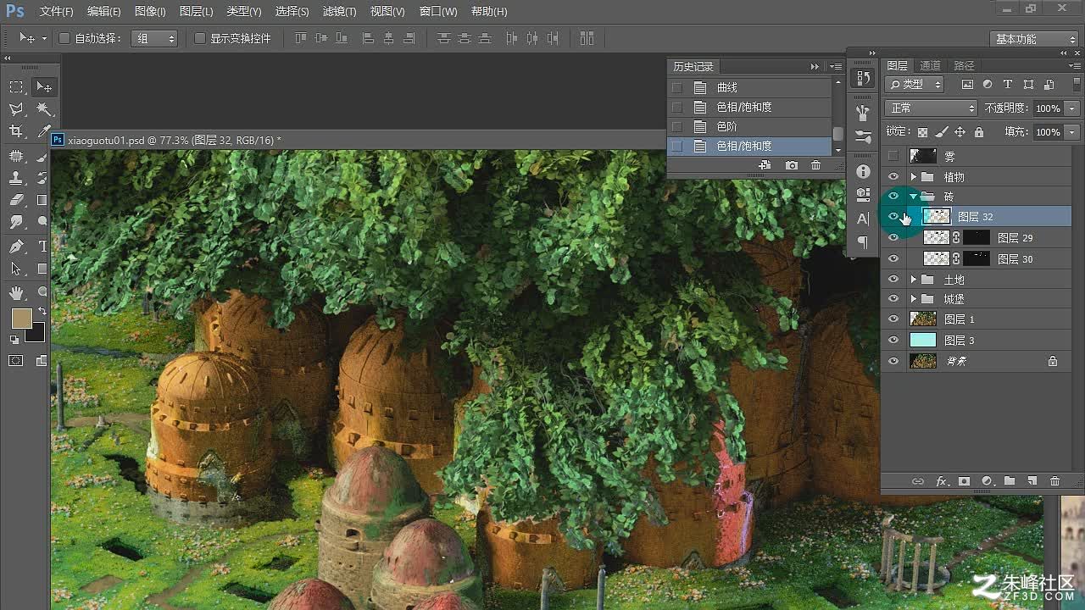Enable the 自动选择 checkbox
The image size is (1085, 610).
click(64, 38)
